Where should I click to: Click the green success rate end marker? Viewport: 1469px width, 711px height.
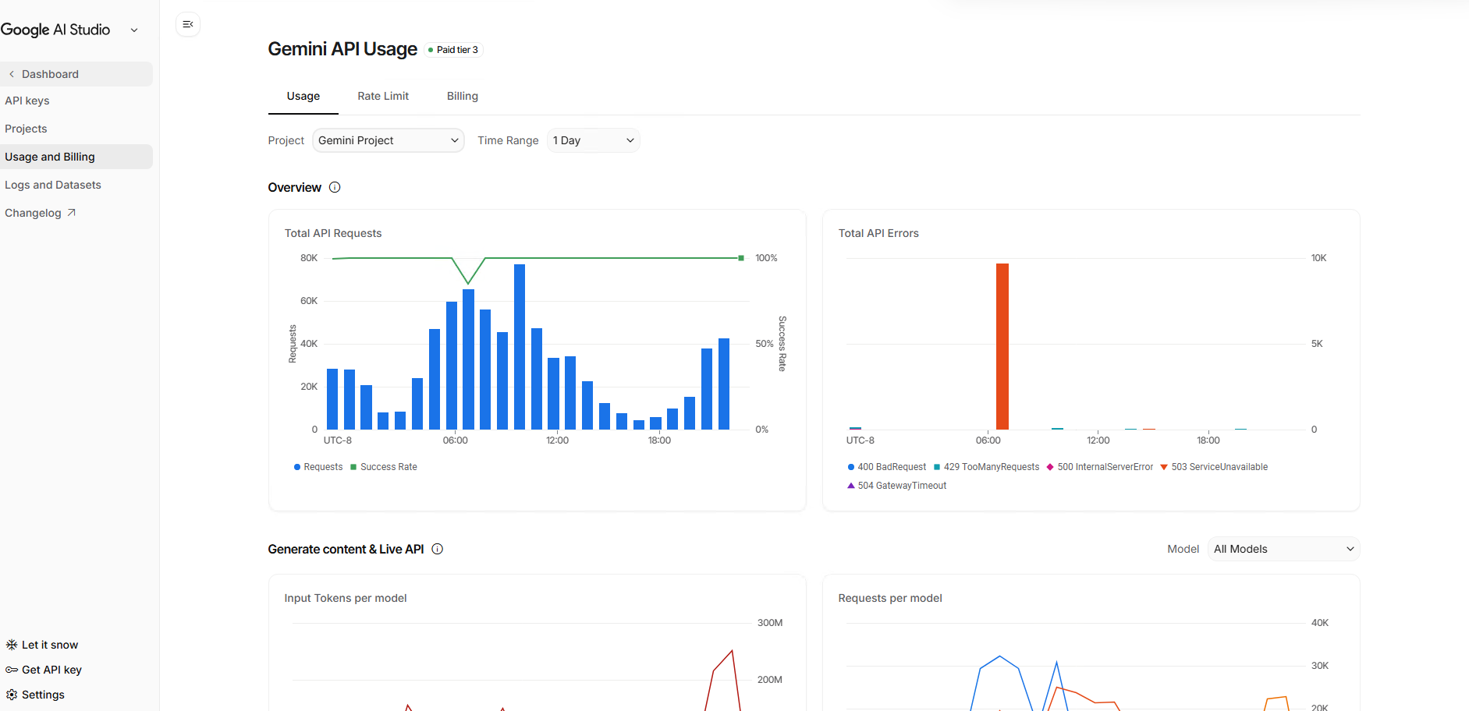point(741,258)
